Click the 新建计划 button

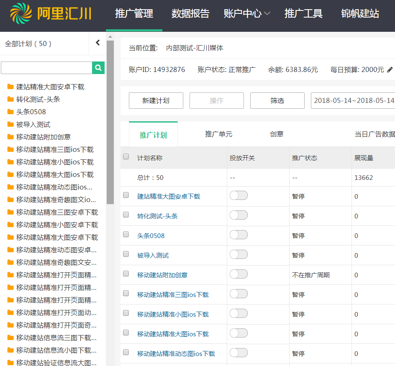pyautogui.click(x=156, y=100)
